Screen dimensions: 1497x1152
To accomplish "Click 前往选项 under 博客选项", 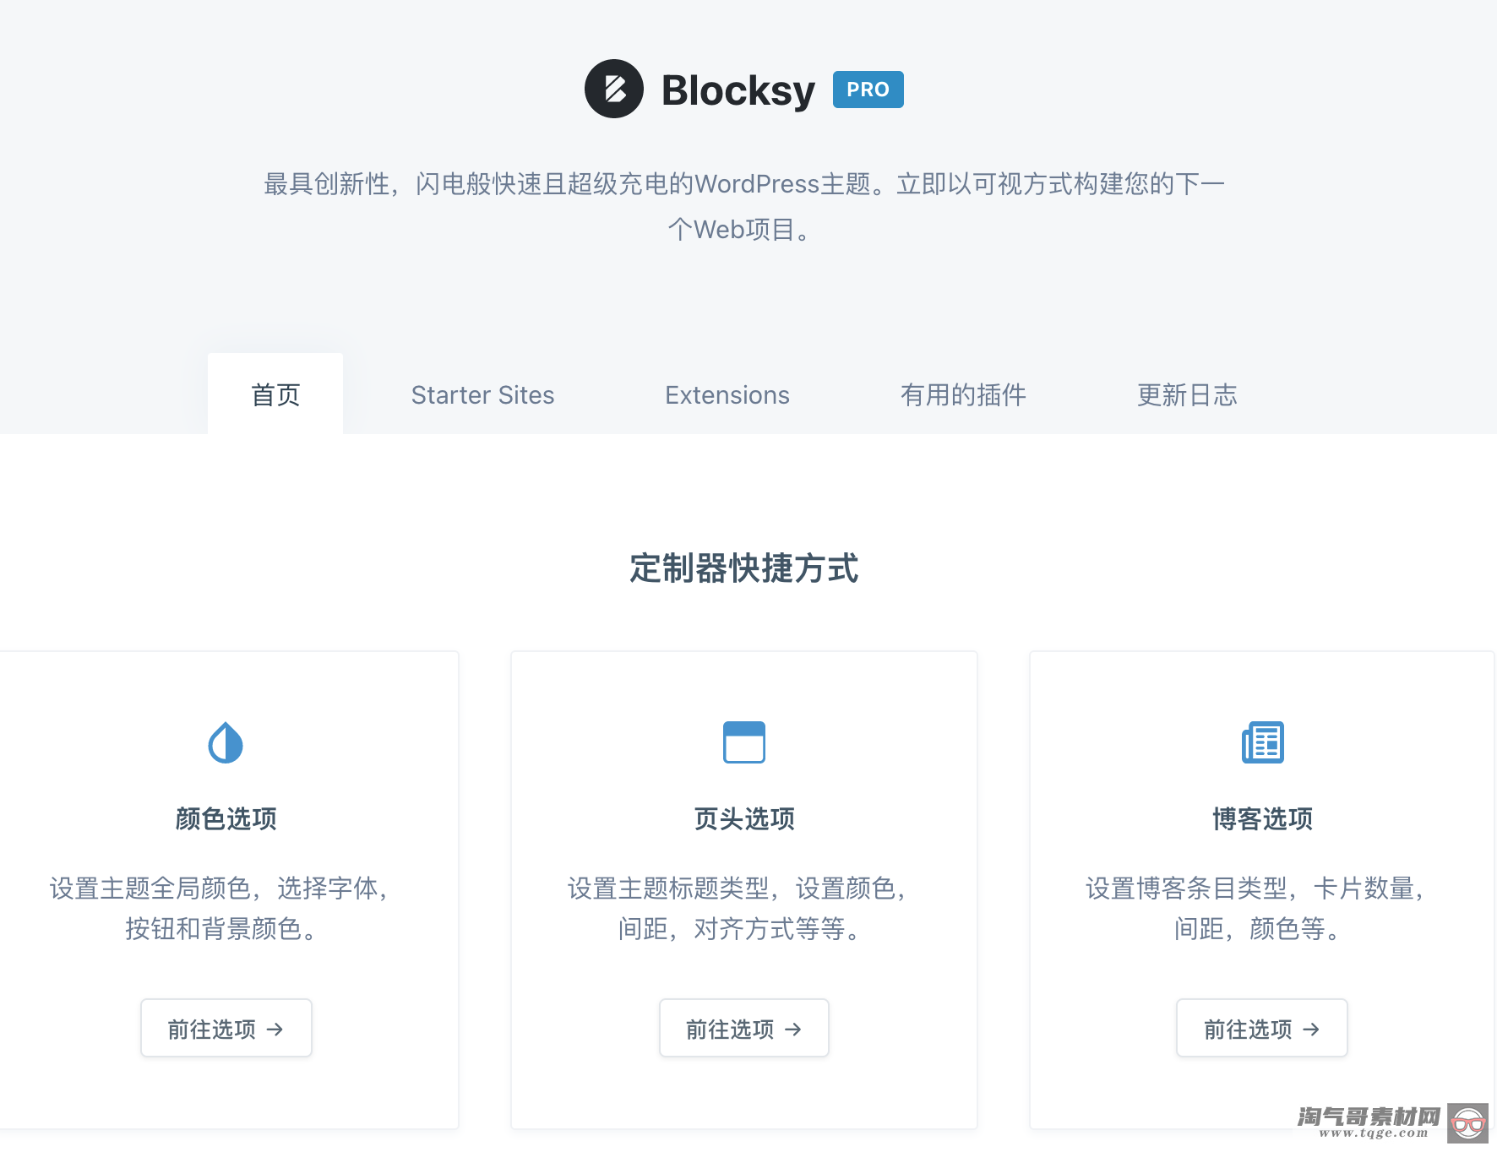I will pos(1261,1029).
